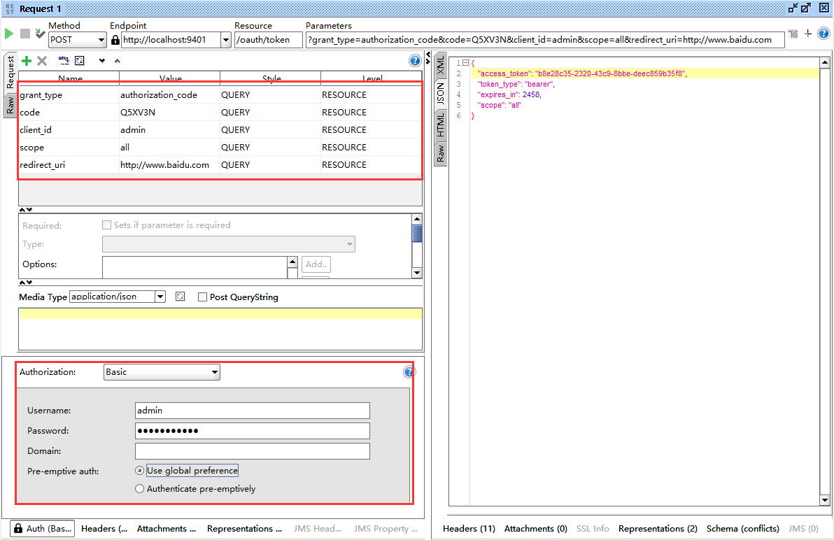Open the parameter Type dropdown
Image resolution: width=834 pixels, height=540 pixels.
tap(229, 244)
